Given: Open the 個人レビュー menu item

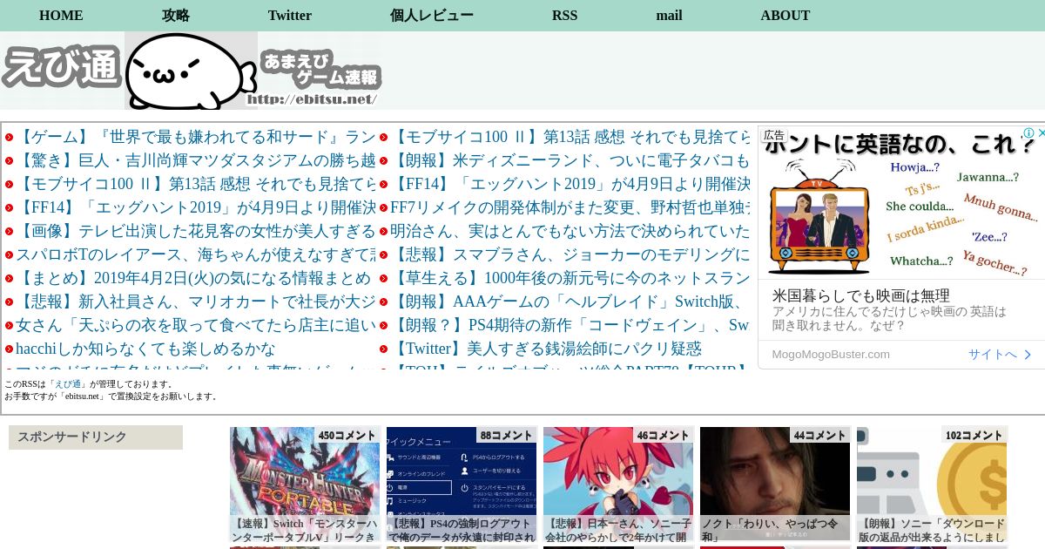Looking at the screenshot, I should pos(432,16).
